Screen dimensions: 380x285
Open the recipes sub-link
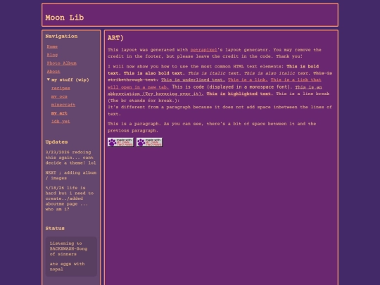click(61, 88)
